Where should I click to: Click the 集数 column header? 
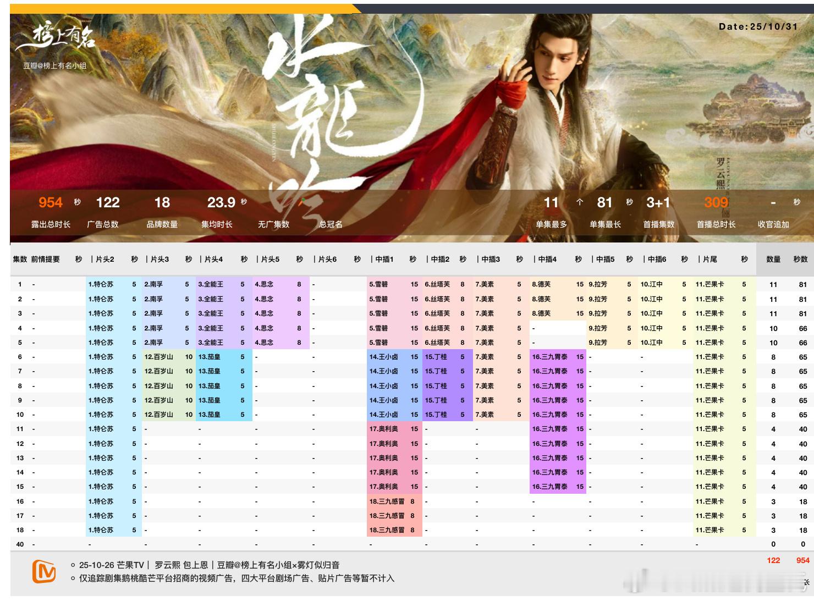[20, 259]
